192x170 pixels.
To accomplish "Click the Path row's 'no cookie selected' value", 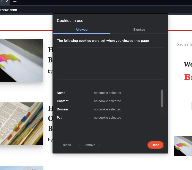I will pyautogui.click(x=108, y=117).
